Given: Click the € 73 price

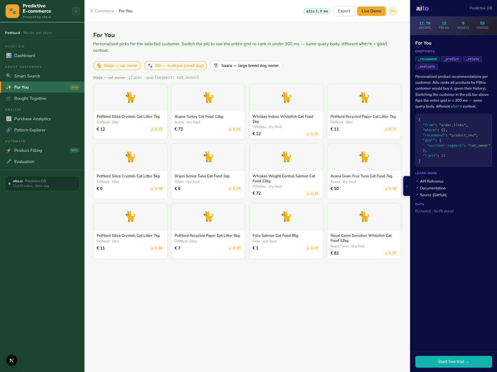Looking at the screenshot, I should [179, 129].
